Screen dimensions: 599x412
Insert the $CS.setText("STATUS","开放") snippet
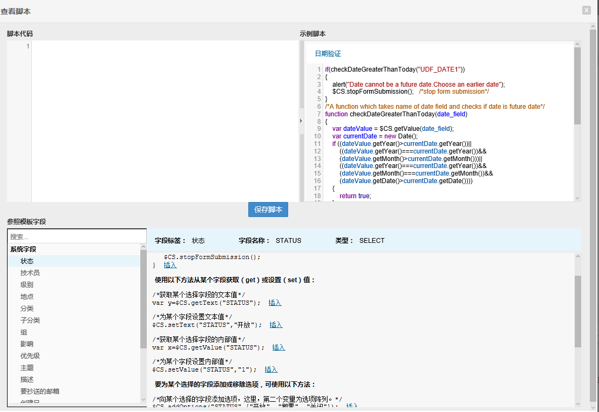pos(276,325)
